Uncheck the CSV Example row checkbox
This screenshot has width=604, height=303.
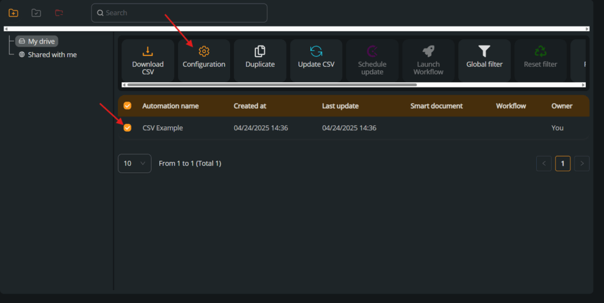click(x=127, y=128)
